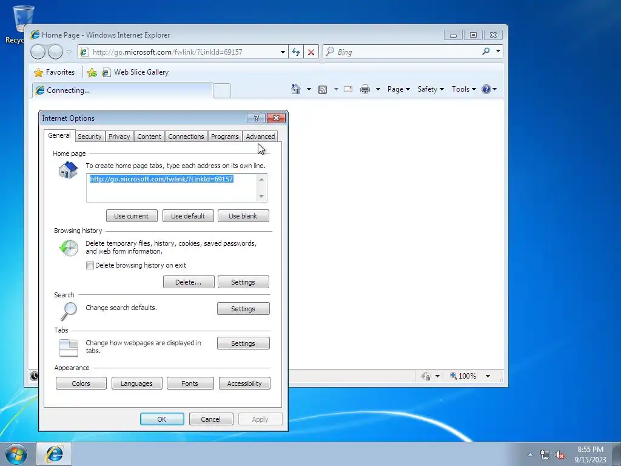Open the Safety dropdown menu
Image resolution: width=621 pixels, height=466 pixels.
tap(431, 89)
